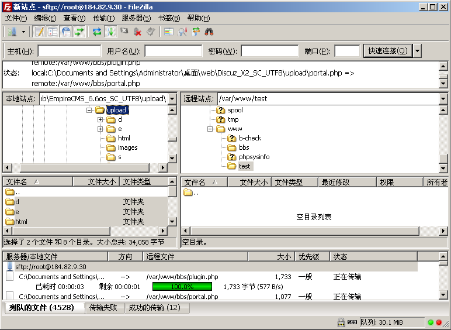The image size is (451, 330).
Task: Toggle processing of the transfer queue
Action: (x=111, y=32)
